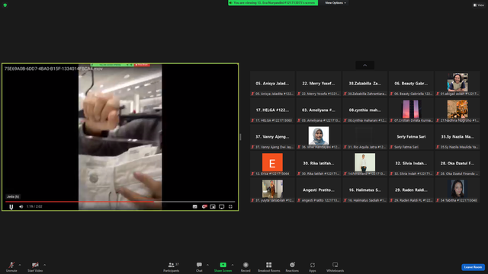This screenshot has height=274, width=488.
Task: Select participant tile 01.abigail
Action: coord(457,84)
